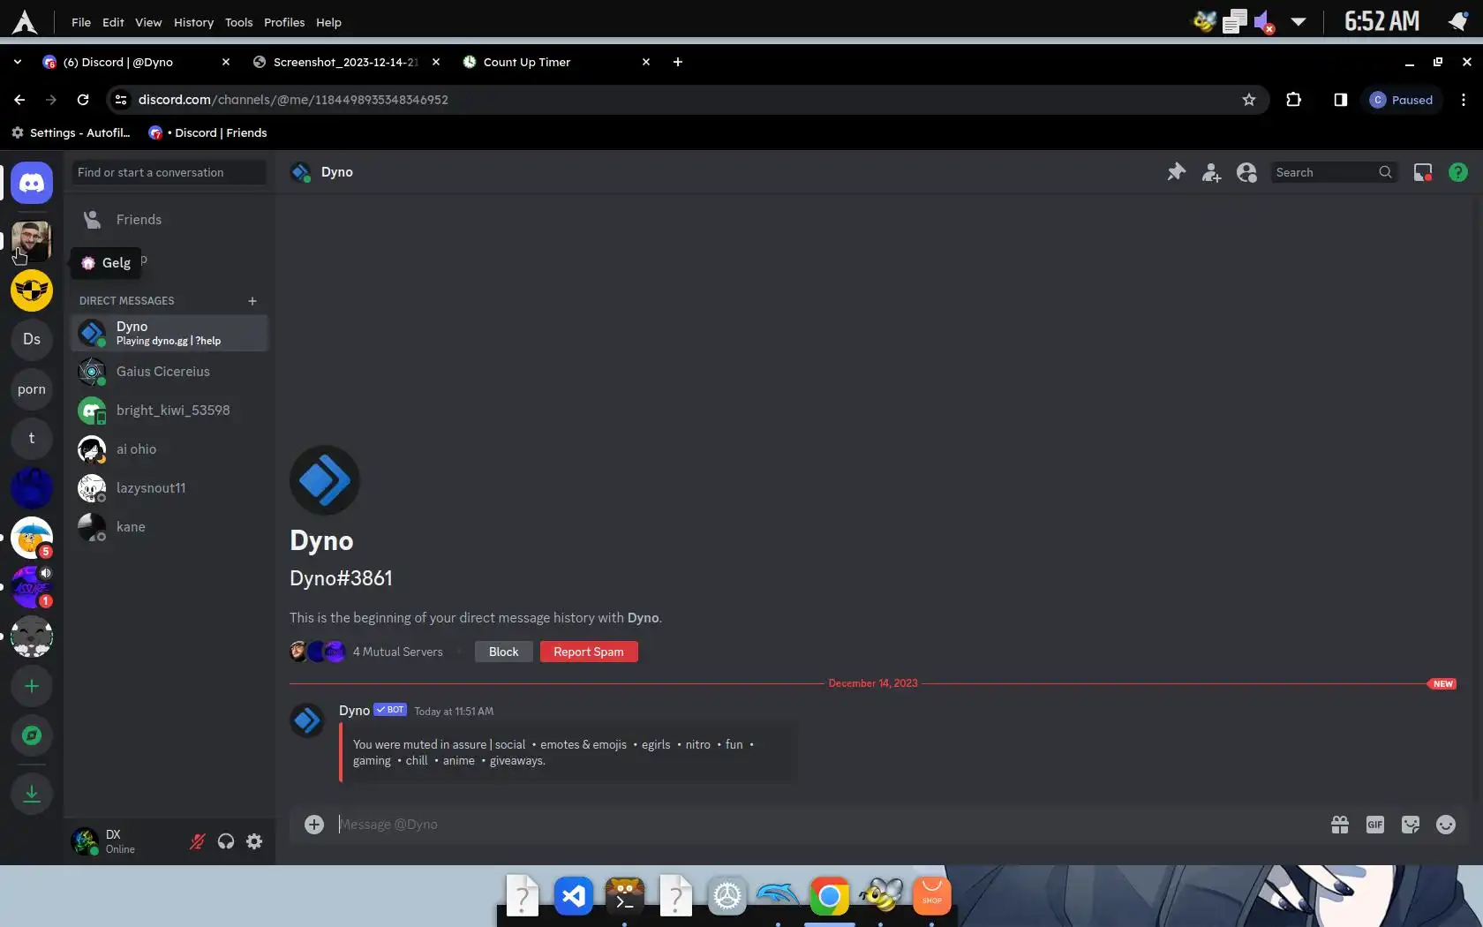Open Visual Studio Code from the dock

574,897
